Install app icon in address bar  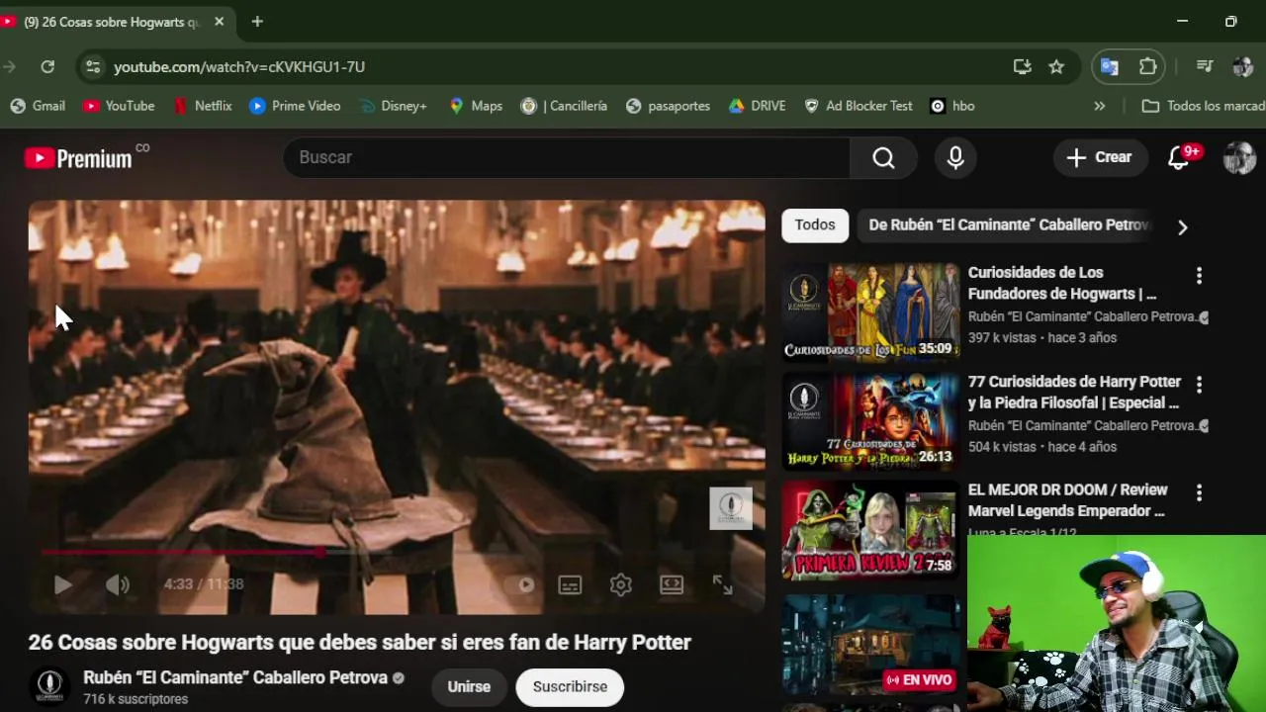(1022, 66)
